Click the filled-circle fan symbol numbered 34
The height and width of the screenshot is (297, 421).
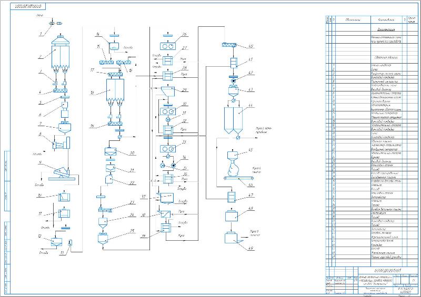(174, 166)
